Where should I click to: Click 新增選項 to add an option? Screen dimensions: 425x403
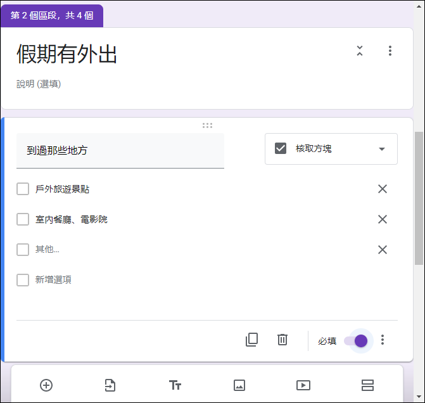click(x=53, y=279)
